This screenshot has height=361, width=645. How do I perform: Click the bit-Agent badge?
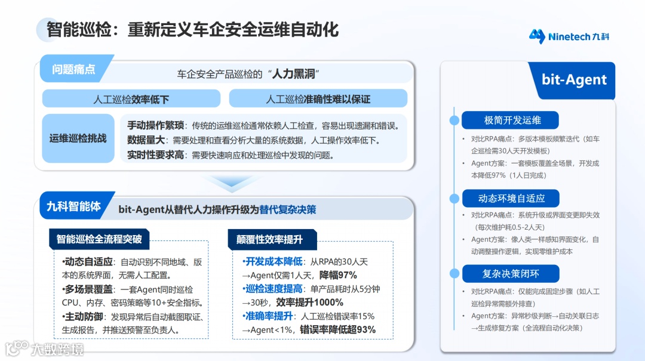tap(574, 80)
